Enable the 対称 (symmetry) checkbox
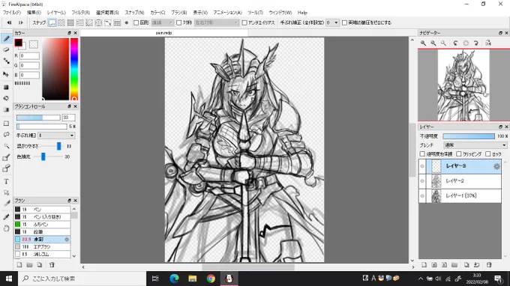The width and height of the screenshot is (510, 286). (x=179, y=22)
